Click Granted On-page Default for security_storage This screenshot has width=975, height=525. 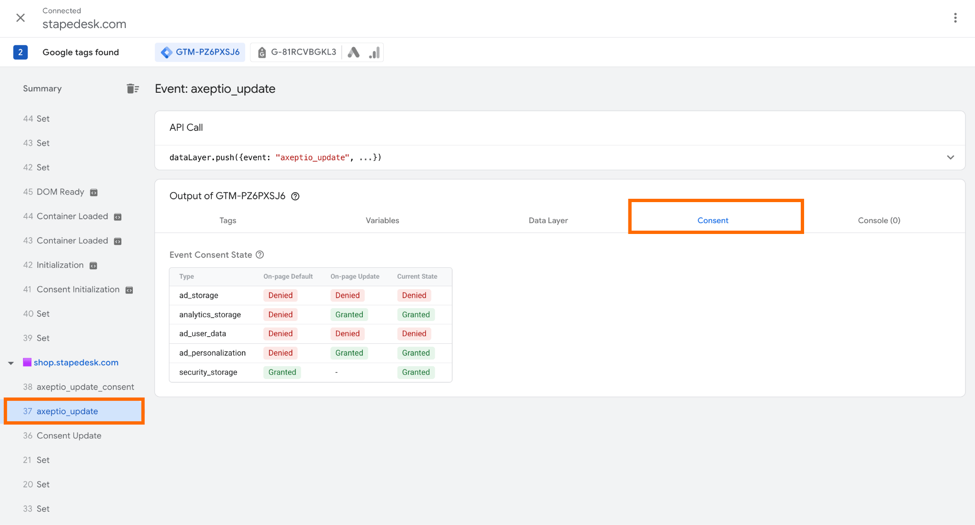(282, 372)
